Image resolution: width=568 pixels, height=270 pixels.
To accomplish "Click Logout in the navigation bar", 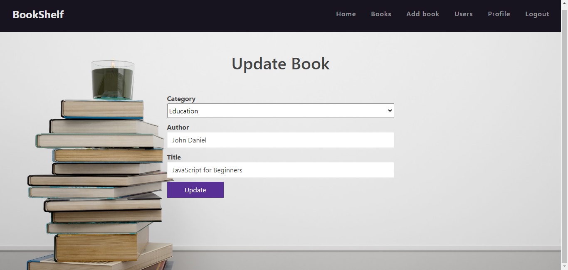I will click(536, 14).
